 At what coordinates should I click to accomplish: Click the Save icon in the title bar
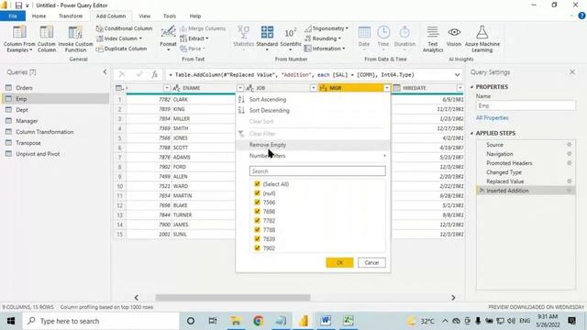tap(18, 5)
